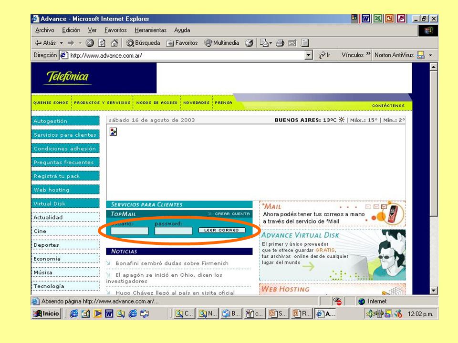Screen dimensions: 458x343
Task: Open the Atrás history dropdown arrow
Action: pos(62,43)
